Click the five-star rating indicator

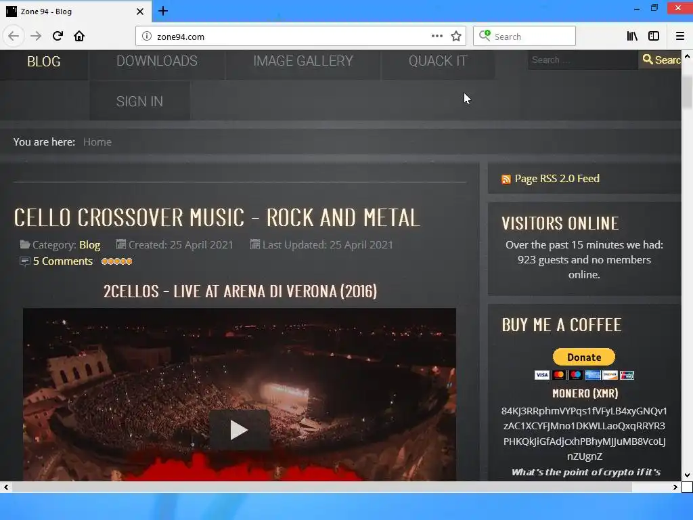[x=116, y=261]
